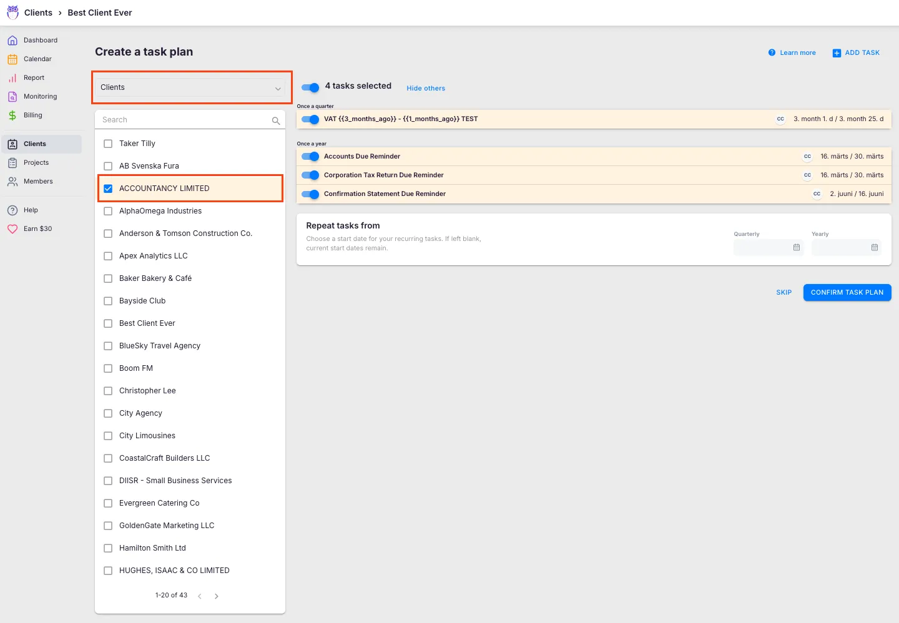Turn off the 4 tasks selected master toggle
This screenshot has height=623, width=899.
(310, 88)
